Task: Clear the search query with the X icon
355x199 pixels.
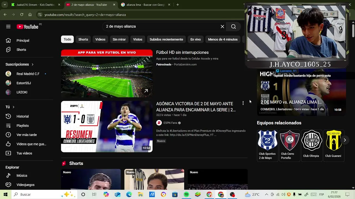Action: [x=222, y=27]
